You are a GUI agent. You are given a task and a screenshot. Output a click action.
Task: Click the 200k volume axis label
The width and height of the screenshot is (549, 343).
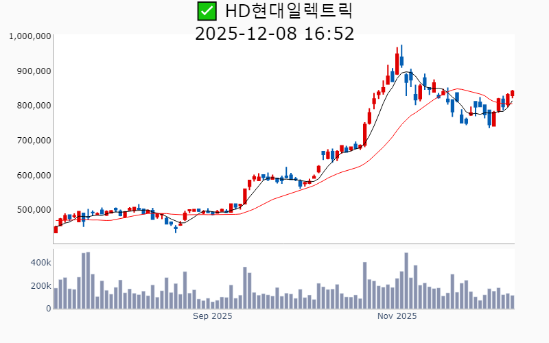41,286
